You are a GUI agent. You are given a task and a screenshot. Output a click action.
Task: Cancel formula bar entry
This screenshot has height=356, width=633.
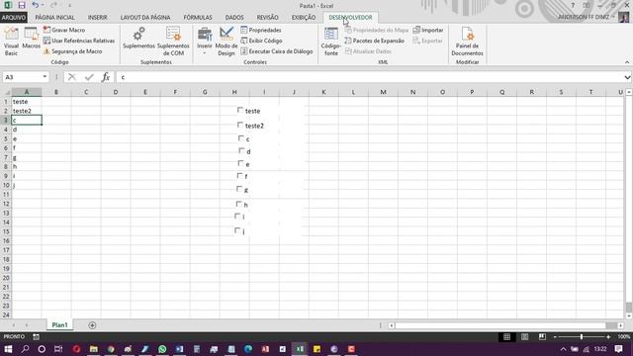click(x=72, y=77)
